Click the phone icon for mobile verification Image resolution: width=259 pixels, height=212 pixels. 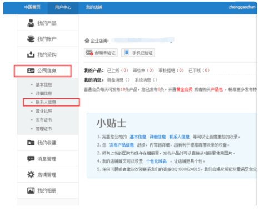click(x=127, y=53)
